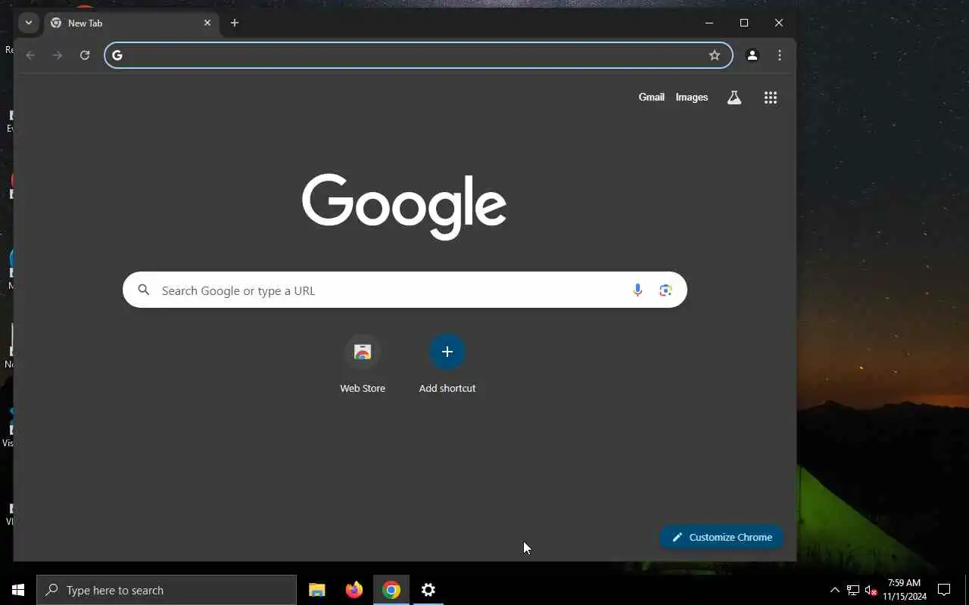This screenshot has width=969, height=605.
Task: Open the tab search dropdown arrow
Action: (28, 23)
